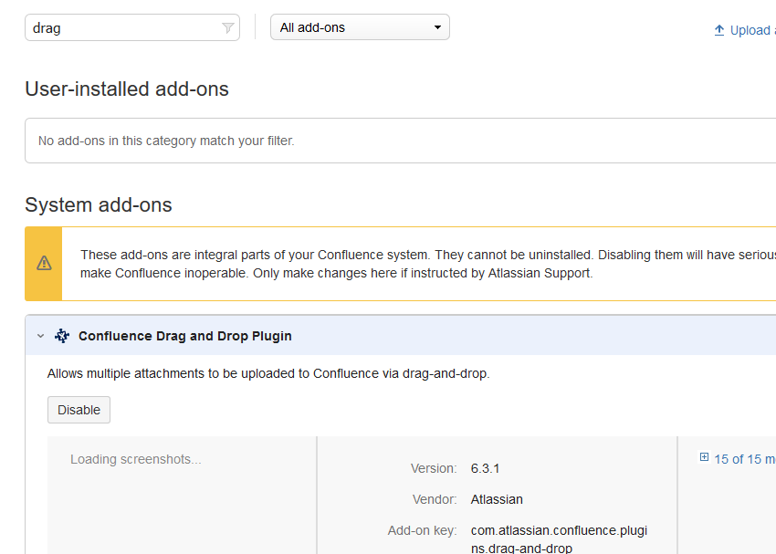Expand modules list using the plus icon
Screen dimensions: 776x554
pyautogui.click(x=704, y=458)
